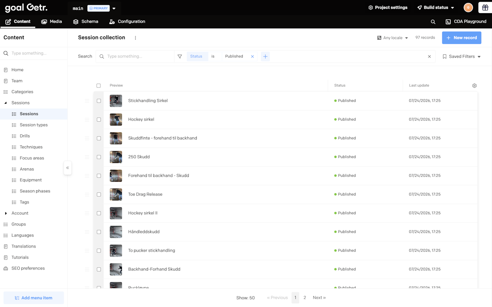Viewport: 492px width, 307px height.
Task: Check the Skuddfinte - forehand til backhand checkbox
Action: 99,138
